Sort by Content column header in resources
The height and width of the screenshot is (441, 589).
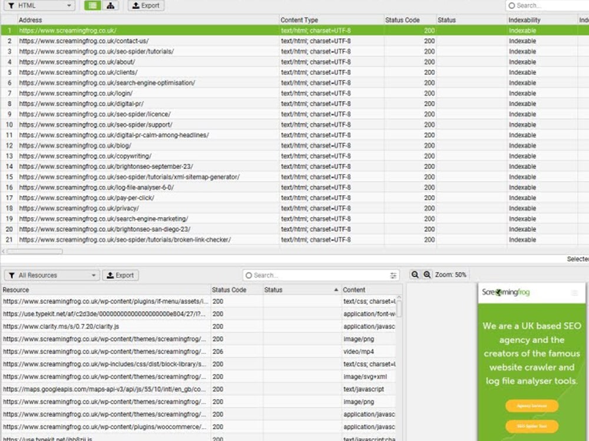372,289
